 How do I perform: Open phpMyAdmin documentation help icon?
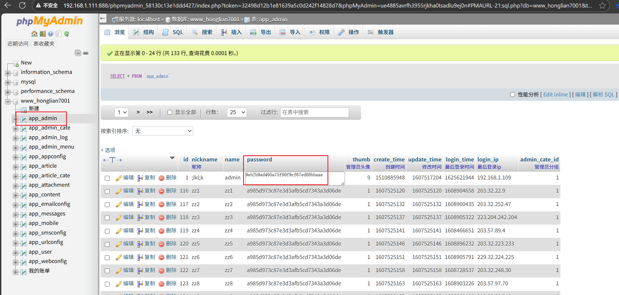[51, 34]
